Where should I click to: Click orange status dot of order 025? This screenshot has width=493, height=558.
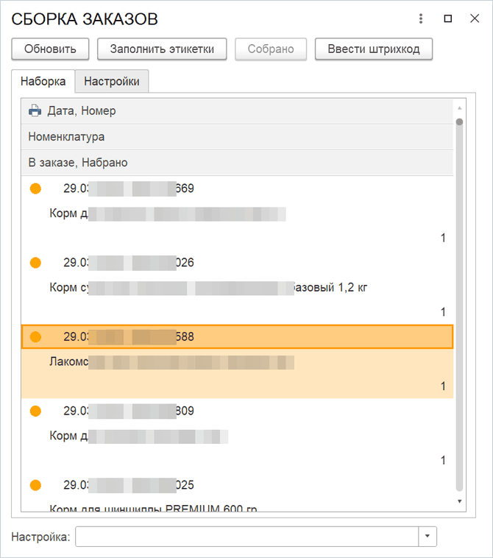tap(35, 485)
